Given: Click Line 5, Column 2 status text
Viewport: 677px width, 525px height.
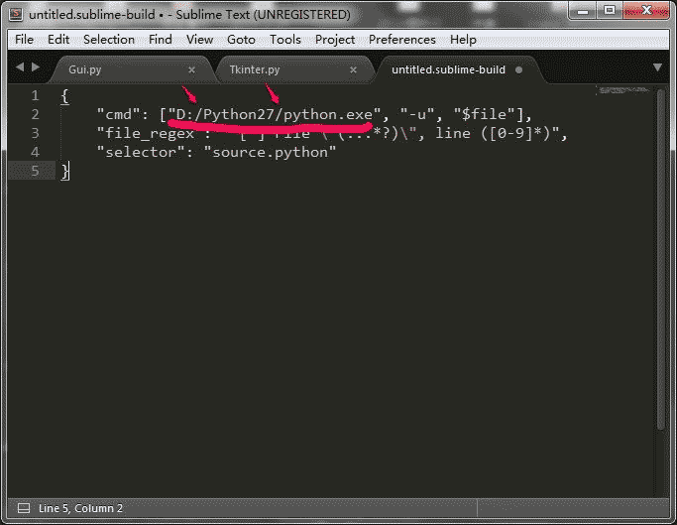Looking at the screenshot, I should tap(80, 508).
